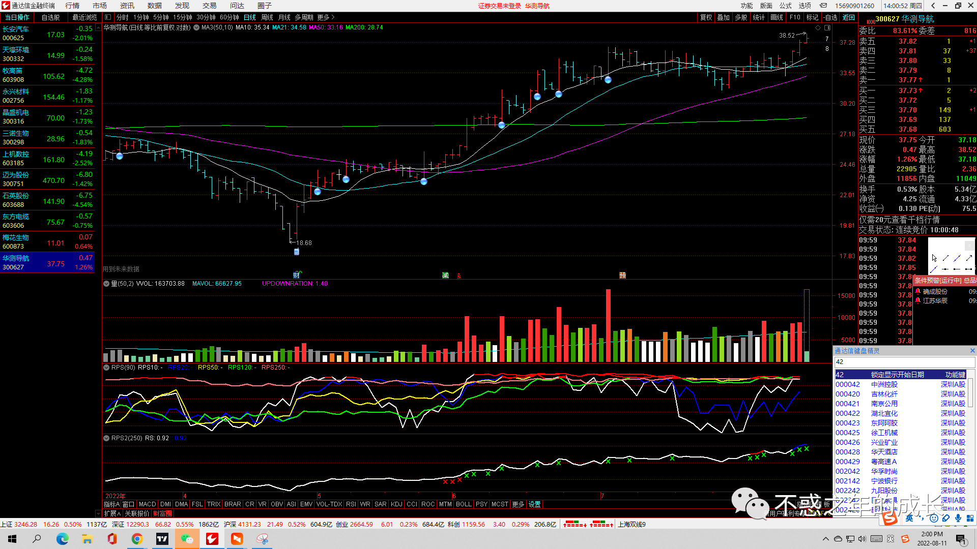Open the 公式 menu
Image resolution: width=977 pixels, height=549 pixels.
pos(786,6)
